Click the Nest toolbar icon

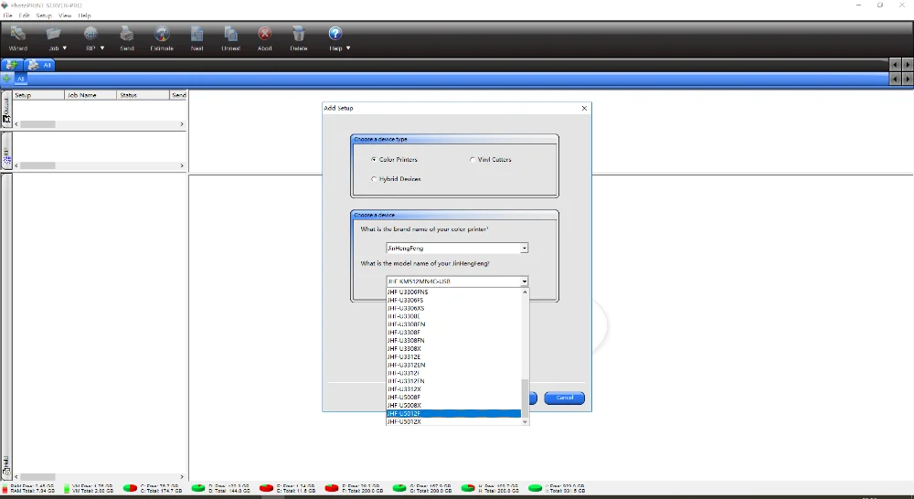(x=197, y=34)
